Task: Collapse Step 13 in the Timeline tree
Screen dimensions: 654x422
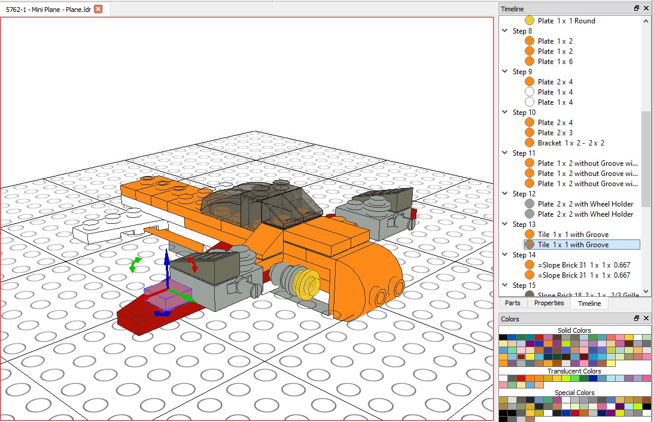Action: 506,224
